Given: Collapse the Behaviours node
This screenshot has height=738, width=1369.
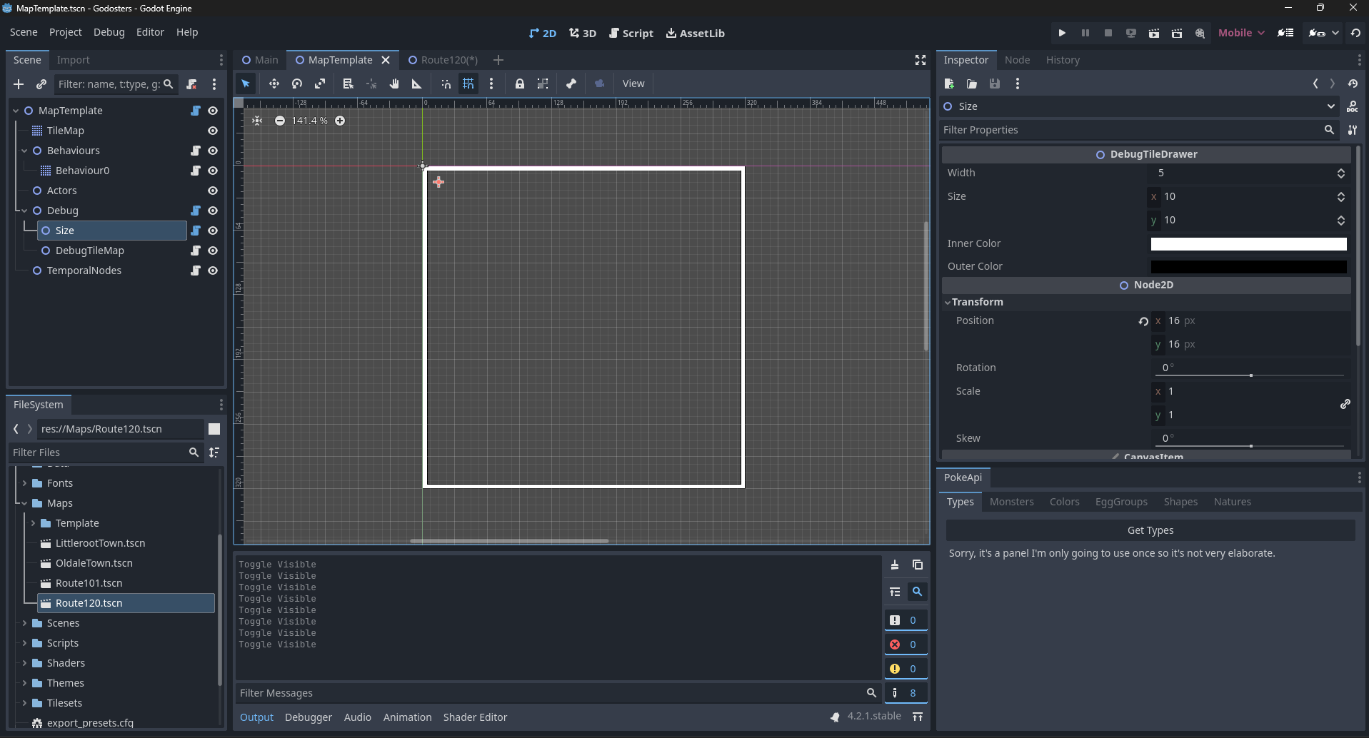Looking at the screenshot, I should [24, 151].
